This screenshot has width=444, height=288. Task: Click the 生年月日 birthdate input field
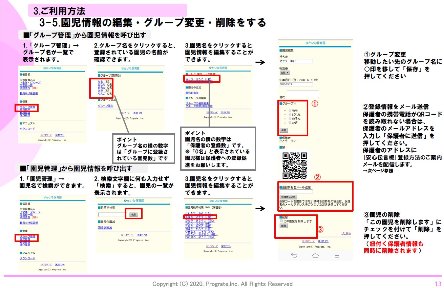pos(296,84)
